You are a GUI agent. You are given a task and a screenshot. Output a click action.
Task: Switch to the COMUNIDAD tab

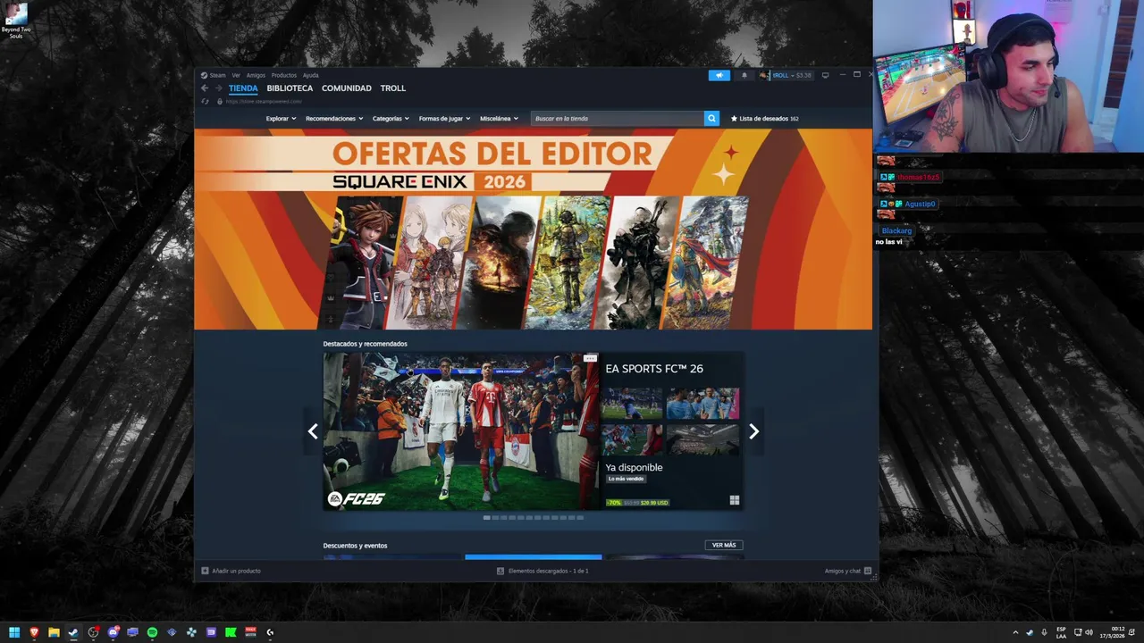[347, 88]
